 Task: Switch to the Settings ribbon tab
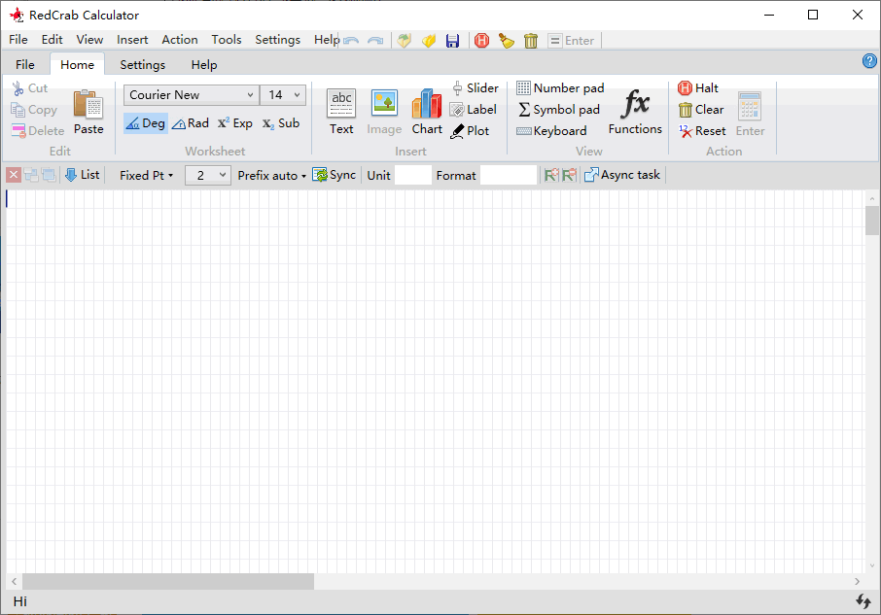pyautogui.click(x=143, y=65)
